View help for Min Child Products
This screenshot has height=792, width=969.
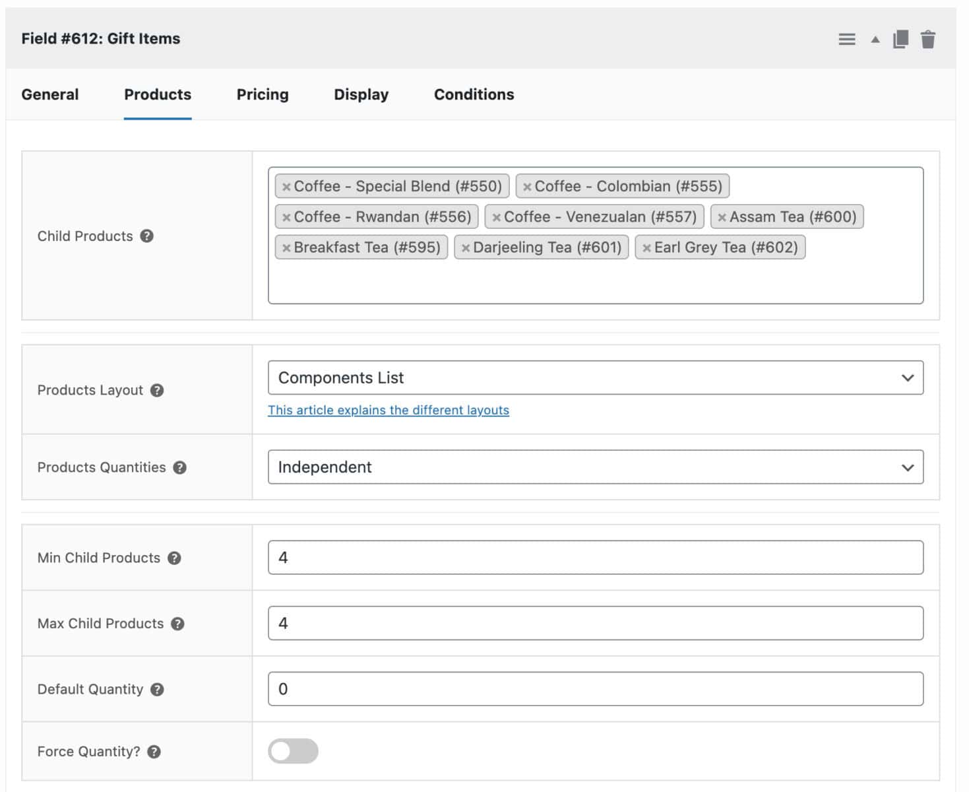pyautogui.click(x=174, y=558)
